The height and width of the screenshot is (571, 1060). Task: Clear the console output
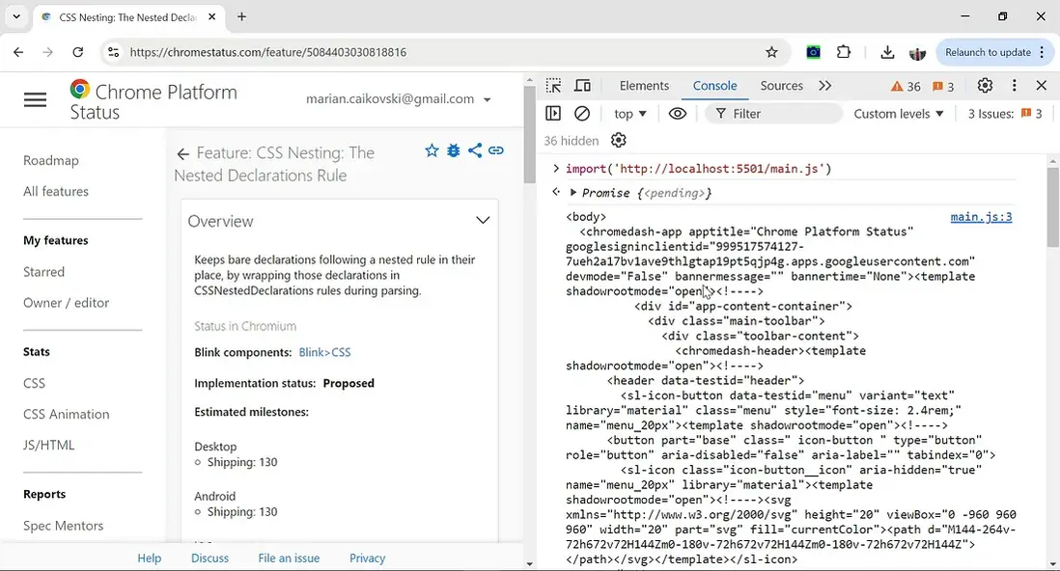582,114
